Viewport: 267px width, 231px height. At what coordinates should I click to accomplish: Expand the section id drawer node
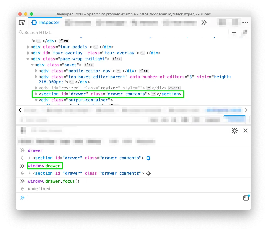pos(36,94)
